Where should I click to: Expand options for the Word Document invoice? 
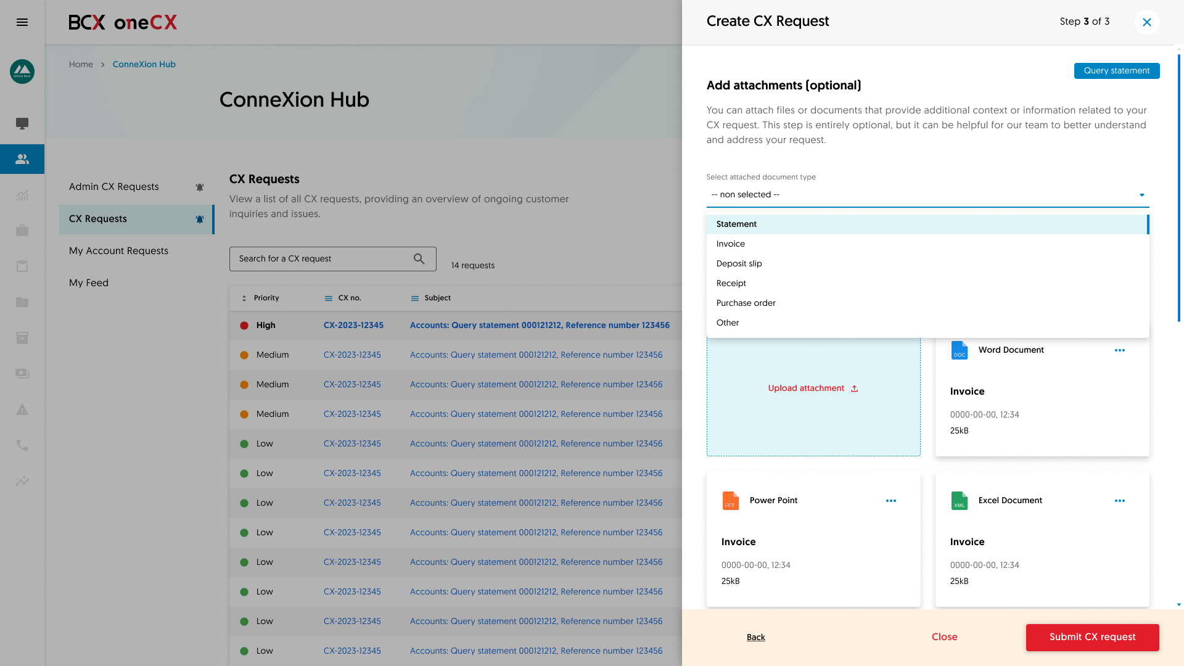[x=1120, y=350]
